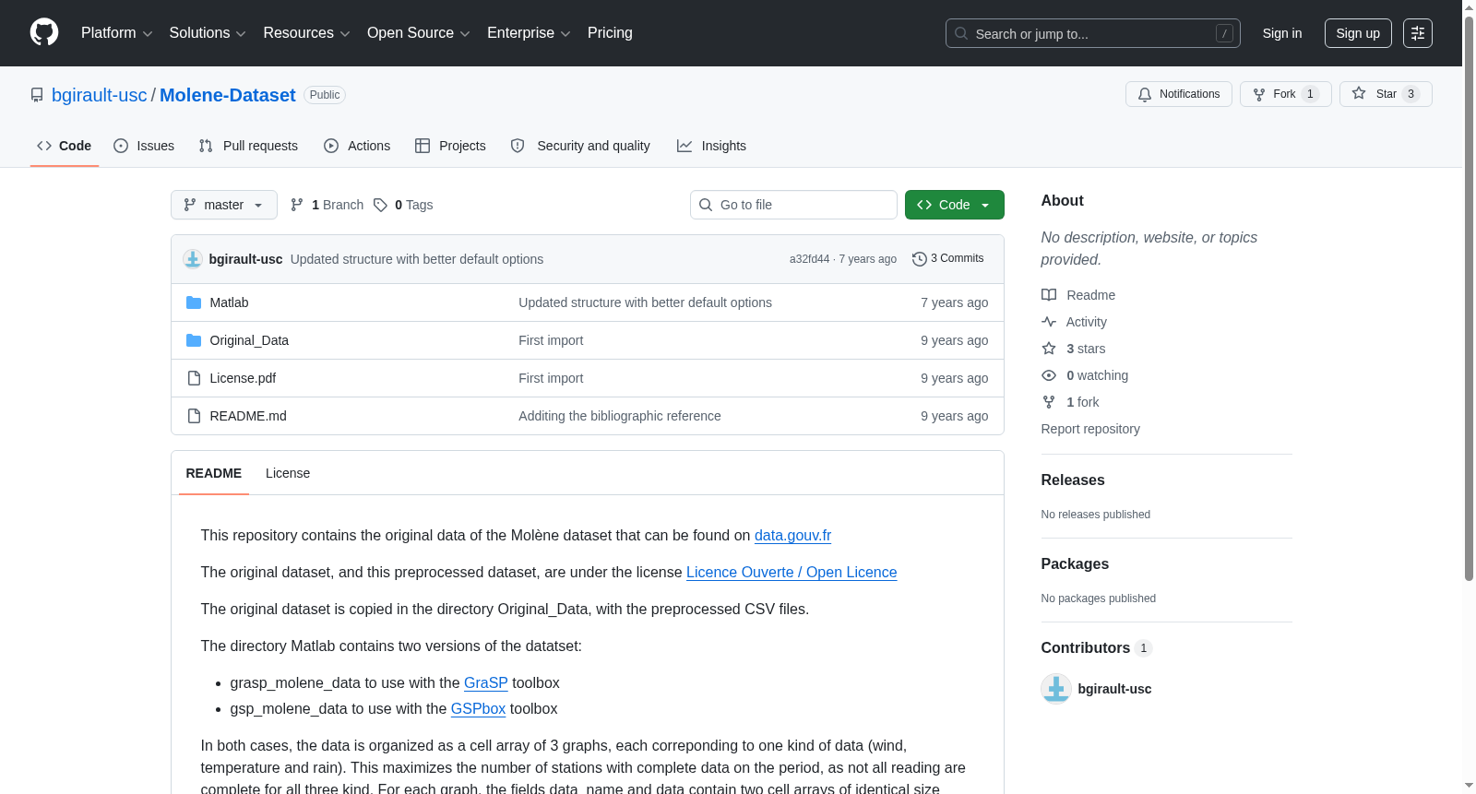This screenshot has height=794, width=1476.
Task: Click the notifications bell icon
Action: click(1145, 94)
